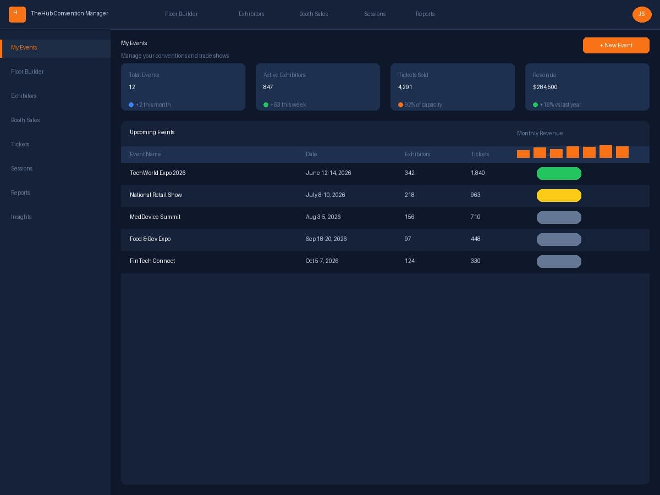Open the Total Events stat card
This screenshot has height=495, width=660.
point(183,87)
